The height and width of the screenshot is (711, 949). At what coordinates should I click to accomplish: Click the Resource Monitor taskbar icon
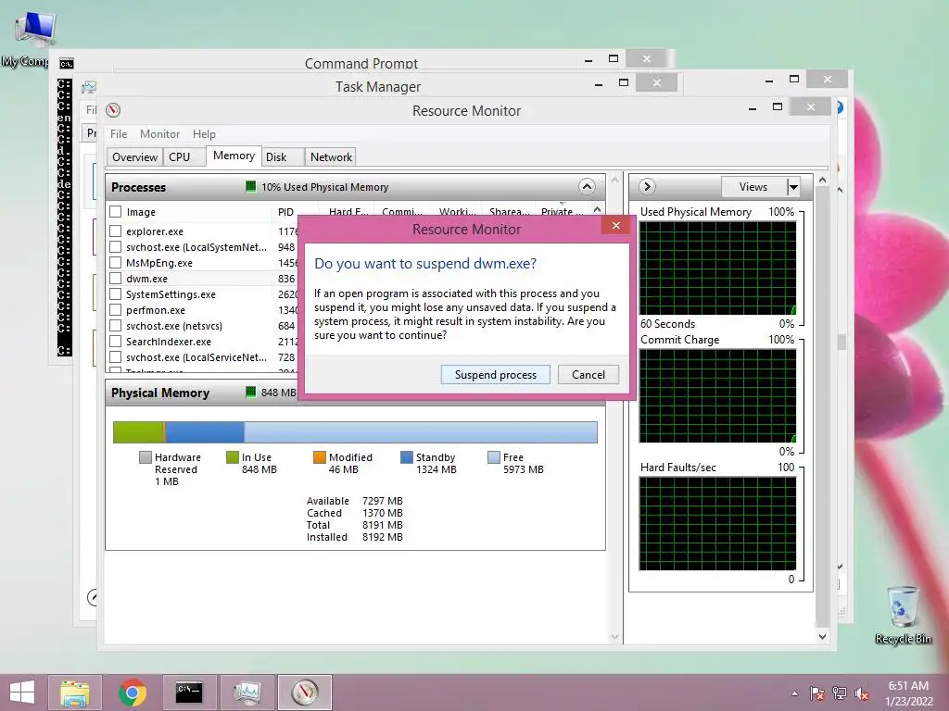[304, 692]
